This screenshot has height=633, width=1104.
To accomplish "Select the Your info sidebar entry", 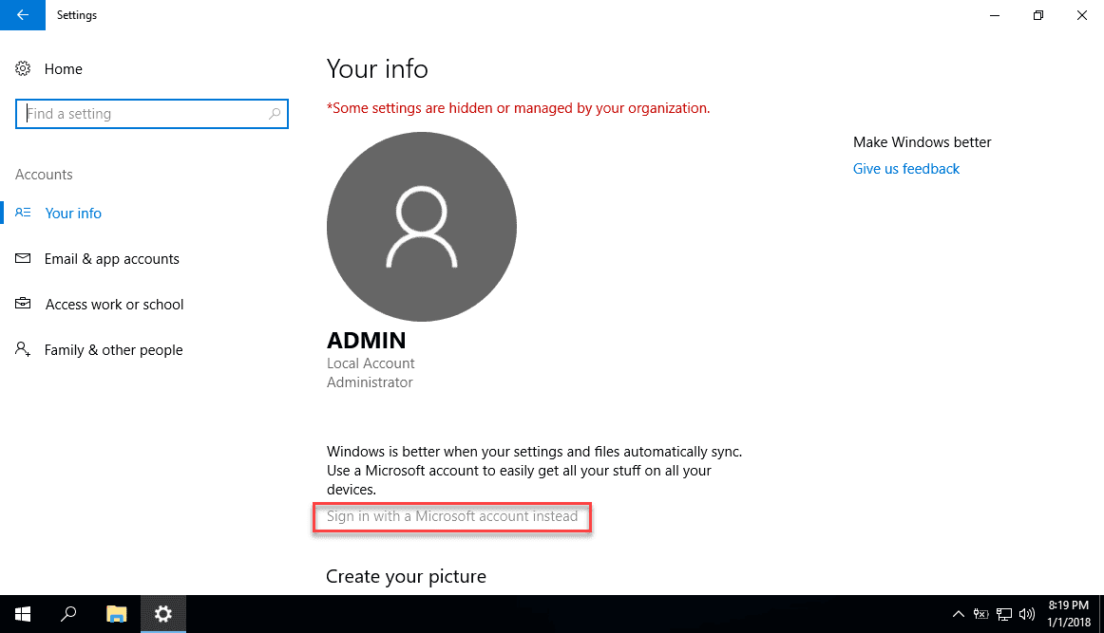I will point(73,213).
